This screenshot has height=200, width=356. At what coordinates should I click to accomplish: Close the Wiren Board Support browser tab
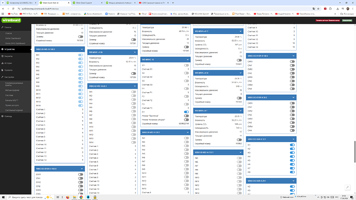click(102, 3)
